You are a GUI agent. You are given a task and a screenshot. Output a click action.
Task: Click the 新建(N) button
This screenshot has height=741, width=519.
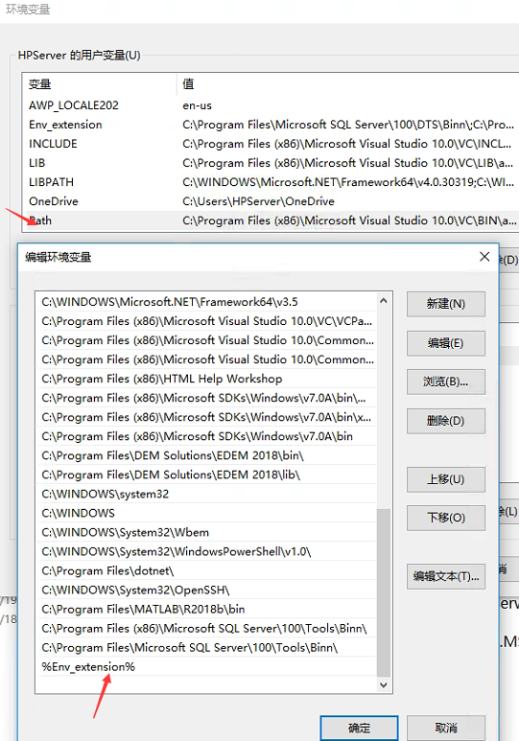(x=446, y=304)
